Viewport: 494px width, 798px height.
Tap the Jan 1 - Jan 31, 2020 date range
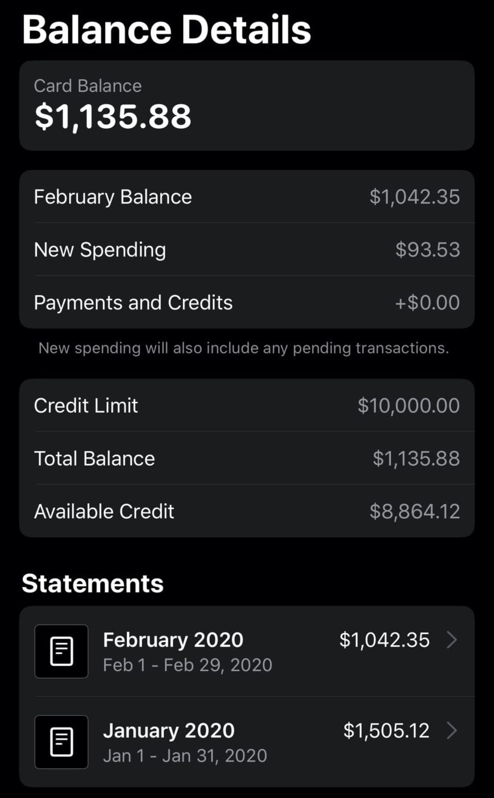pos(185,756)
